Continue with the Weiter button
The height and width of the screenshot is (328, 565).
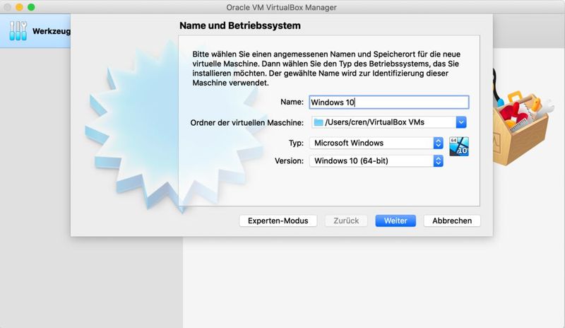point(395,221)
